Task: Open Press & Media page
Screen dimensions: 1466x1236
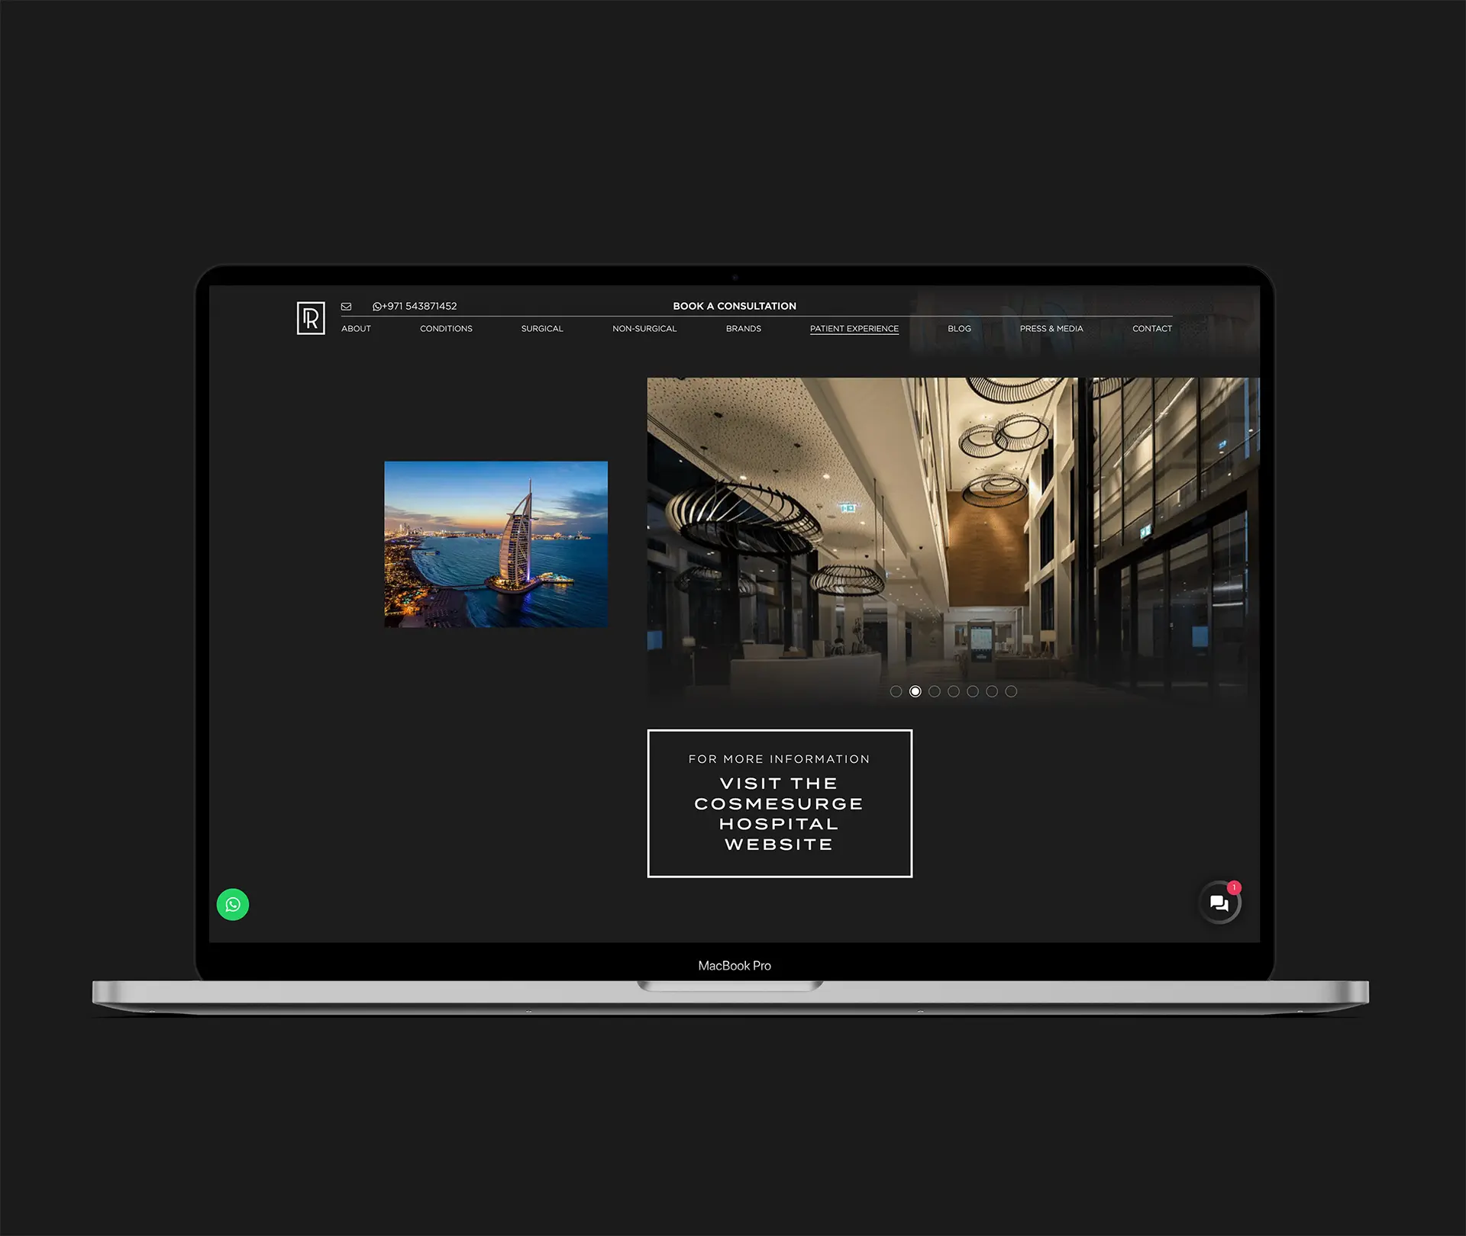Action: click(1051, 329)
